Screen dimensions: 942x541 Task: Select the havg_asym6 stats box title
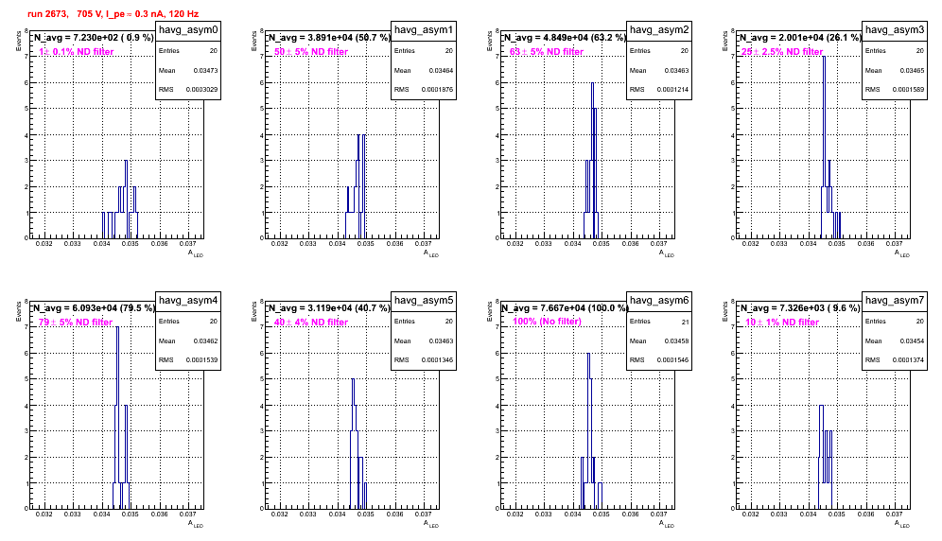(659, 300)
